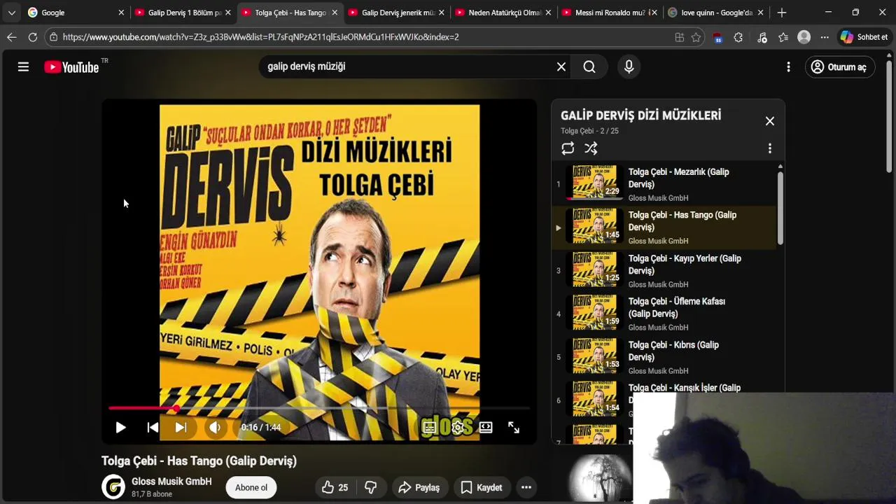This screenshot has width=896, height=504.
Task: Play the video
Action: [x=120, y=427]
